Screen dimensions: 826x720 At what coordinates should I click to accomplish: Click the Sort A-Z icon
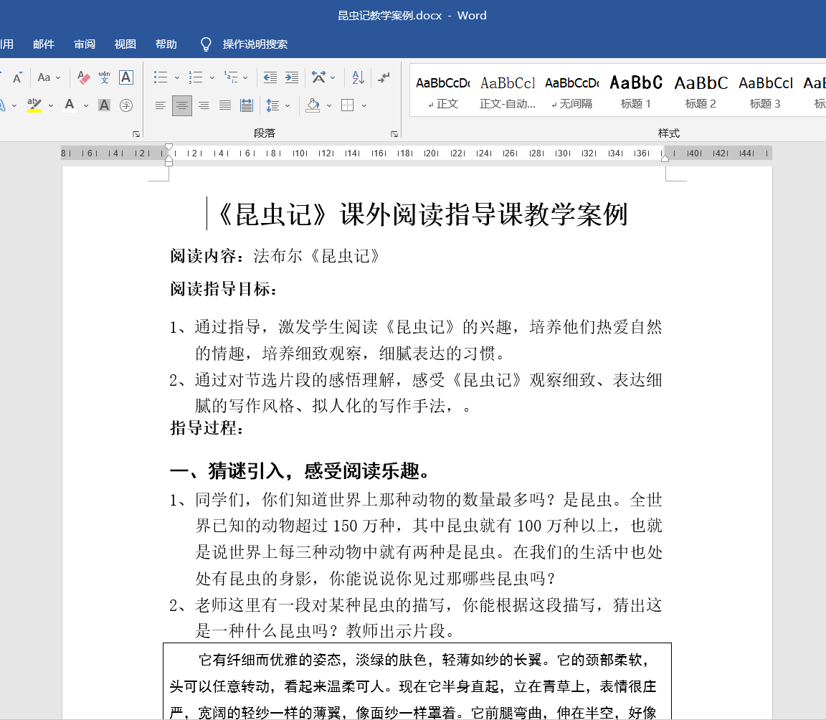tap(358, 77)
